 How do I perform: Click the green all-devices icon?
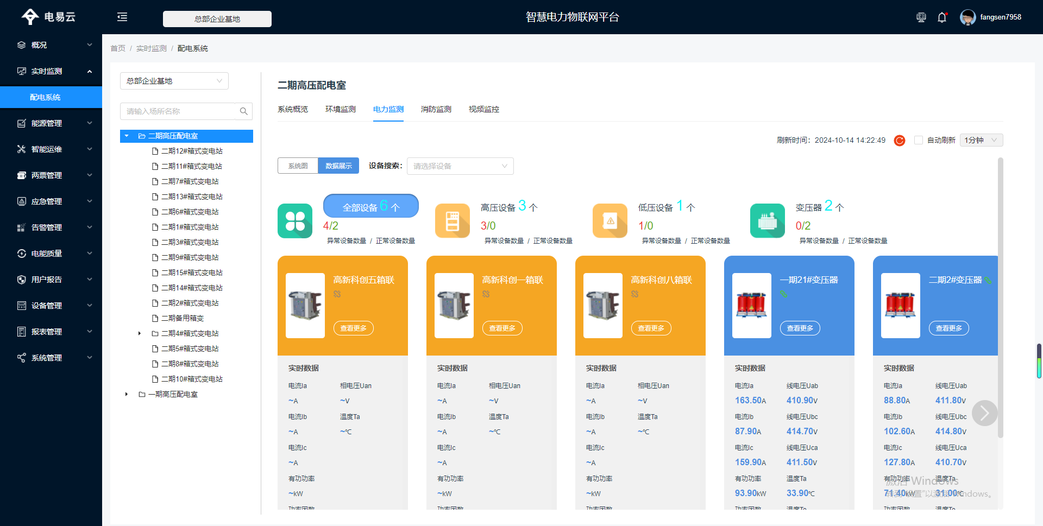click(x=295, y=221)
